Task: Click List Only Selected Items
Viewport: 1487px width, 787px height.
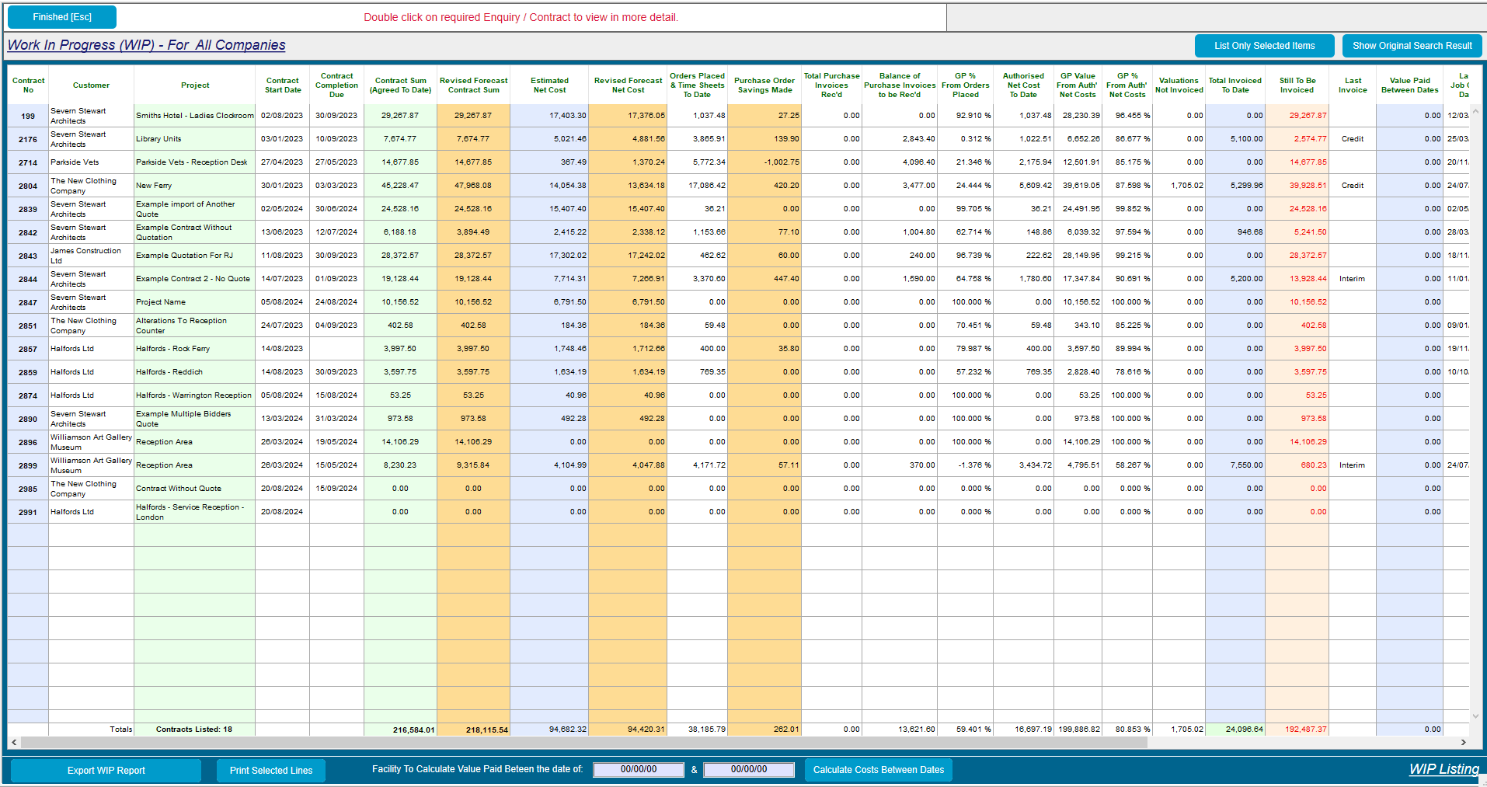Action: 1263,46
